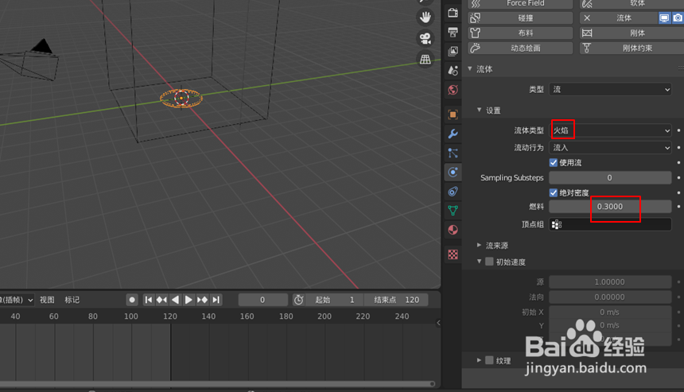Click the 结束点 end frame field
The height and width of the screenshot is (392, 684).
[x=396, y=300]
